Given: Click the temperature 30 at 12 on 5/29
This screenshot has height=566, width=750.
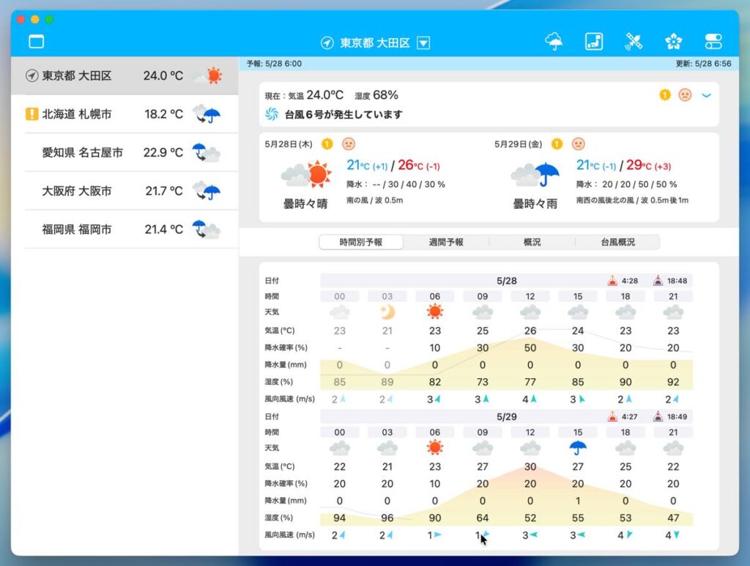Looking at the screenshot, I should pyautogui.click(x=530, y=467).
